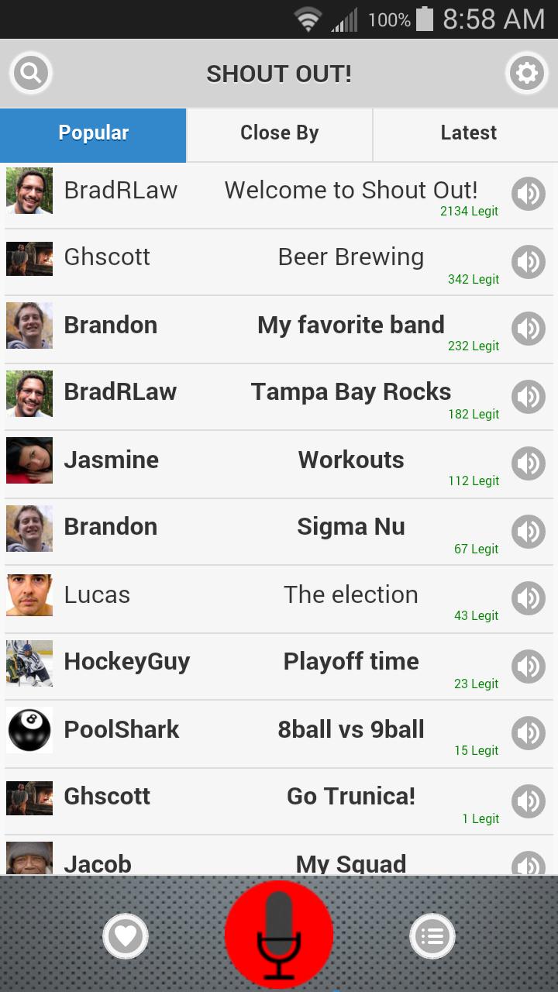Open the search magnifier icon
Image resolution: width=558 pixels, height=992 pixels.
coord(31,74)
